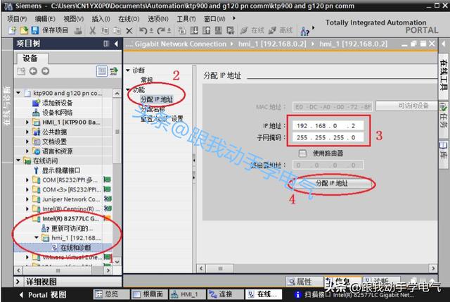The height and width of the screenshot is (302, 450).
Task: Open the 工具(T) menu
Action: click(x=186, y=19)
